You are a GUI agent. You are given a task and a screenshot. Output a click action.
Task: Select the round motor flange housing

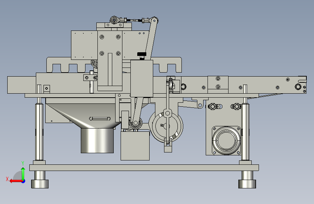click(x=226, y=140)
